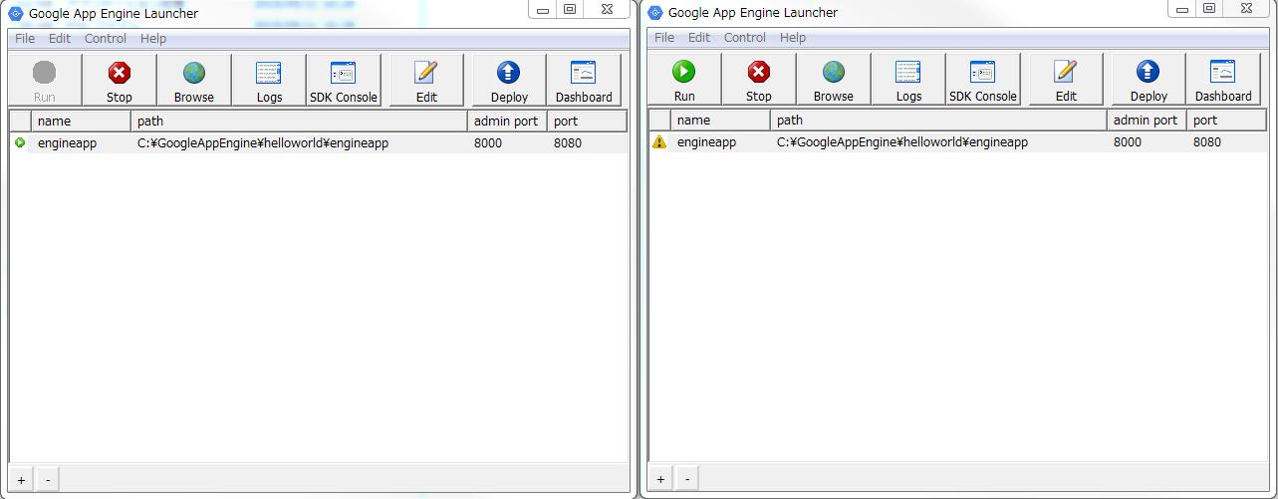Click 8080 port cell in left window
The image size is (1278, 499).
[x=568, y=143]
